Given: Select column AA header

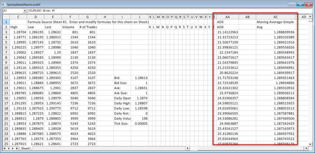Looking at the screenshot, I should 227,17.
